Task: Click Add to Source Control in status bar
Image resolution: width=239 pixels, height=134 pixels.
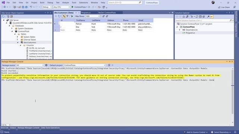Action: click(x=196, y=132)
